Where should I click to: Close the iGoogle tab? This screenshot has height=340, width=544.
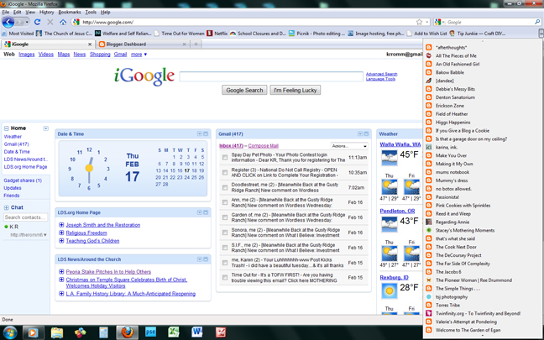tap(90, 44)
